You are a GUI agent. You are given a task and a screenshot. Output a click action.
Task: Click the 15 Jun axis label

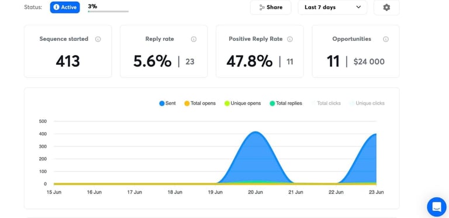[x=54, y=192]
